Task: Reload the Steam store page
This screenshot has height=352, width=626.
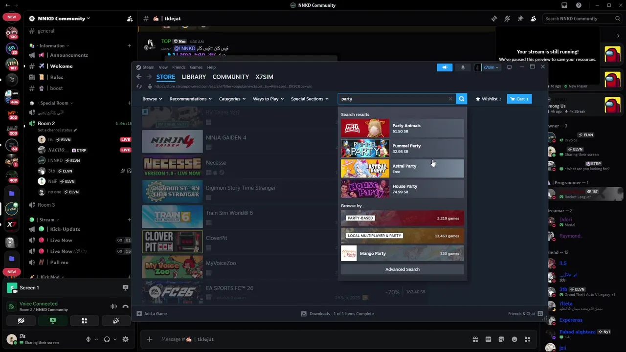Action: (139, 87)
